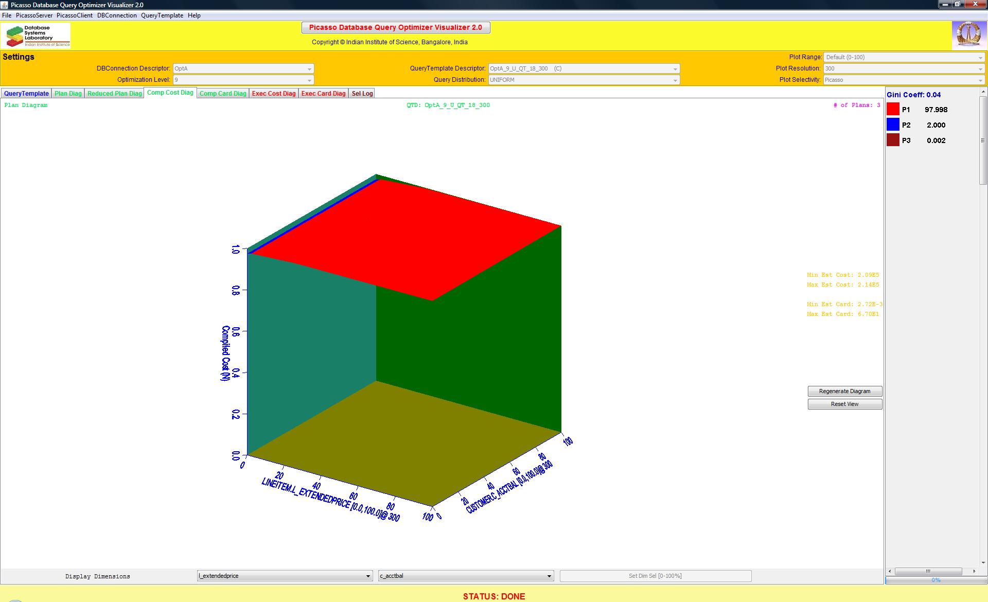Screen dimensions: 988x602
Task: Click the Indian Institute of Science emblem
Action: 968,36
